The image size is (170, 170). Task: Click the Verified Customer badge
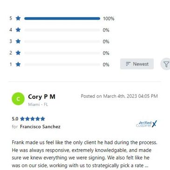(146, 124)
